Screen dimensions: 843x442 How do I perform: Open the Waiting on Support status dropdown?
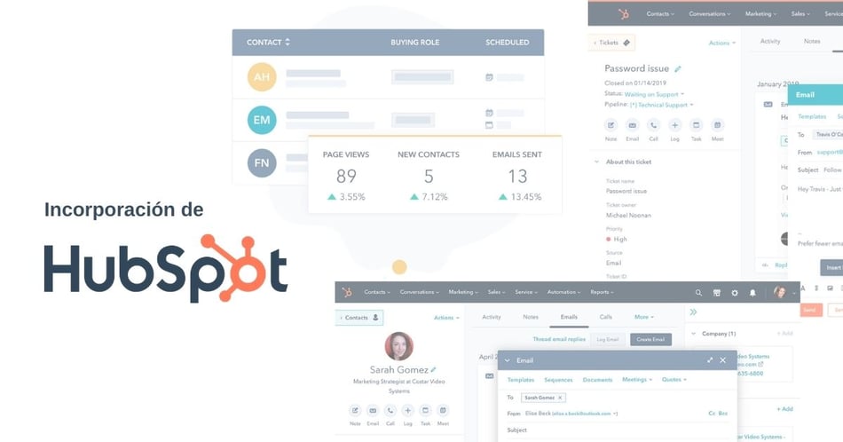point(654,94)
